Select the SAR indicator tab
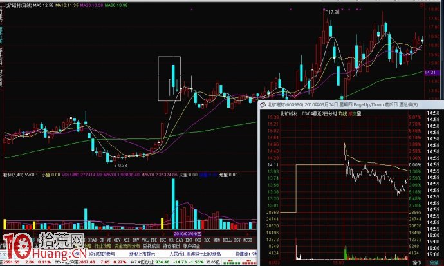Screen dimensions: 444x266 (180, 240)
